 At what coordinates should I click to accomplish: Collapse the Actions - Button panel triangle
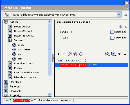(6, 8)
